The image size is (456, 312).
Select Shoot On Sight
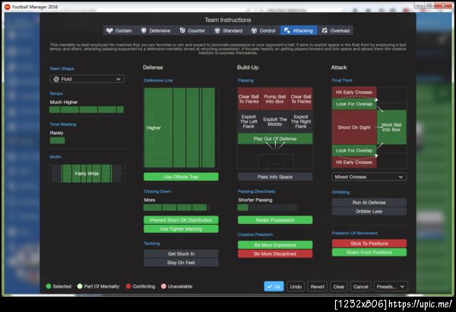[354, 128]
